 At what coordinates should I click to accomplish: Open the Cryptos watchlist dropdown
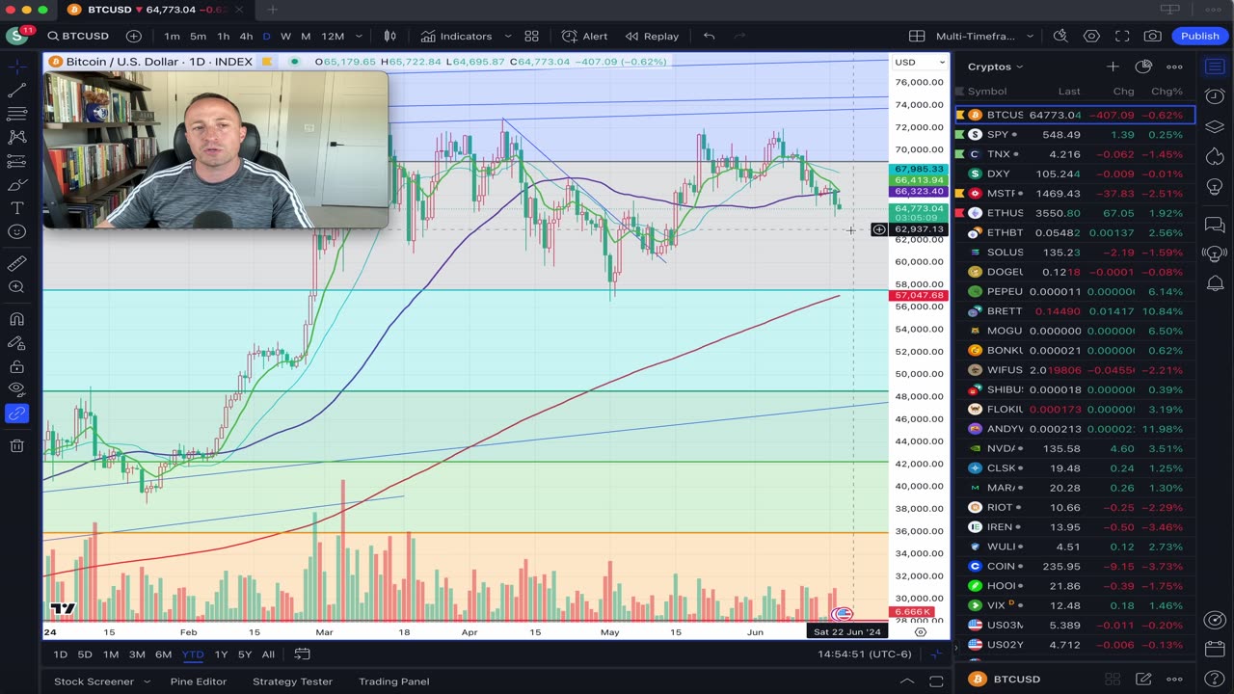[x=995, y=67]
